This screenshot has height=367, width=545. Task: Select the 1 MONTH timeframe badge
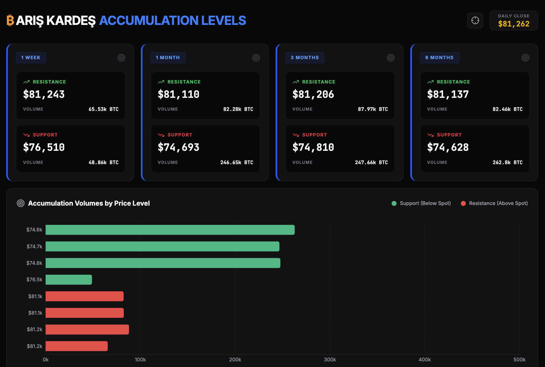click(x=168, y=58)
